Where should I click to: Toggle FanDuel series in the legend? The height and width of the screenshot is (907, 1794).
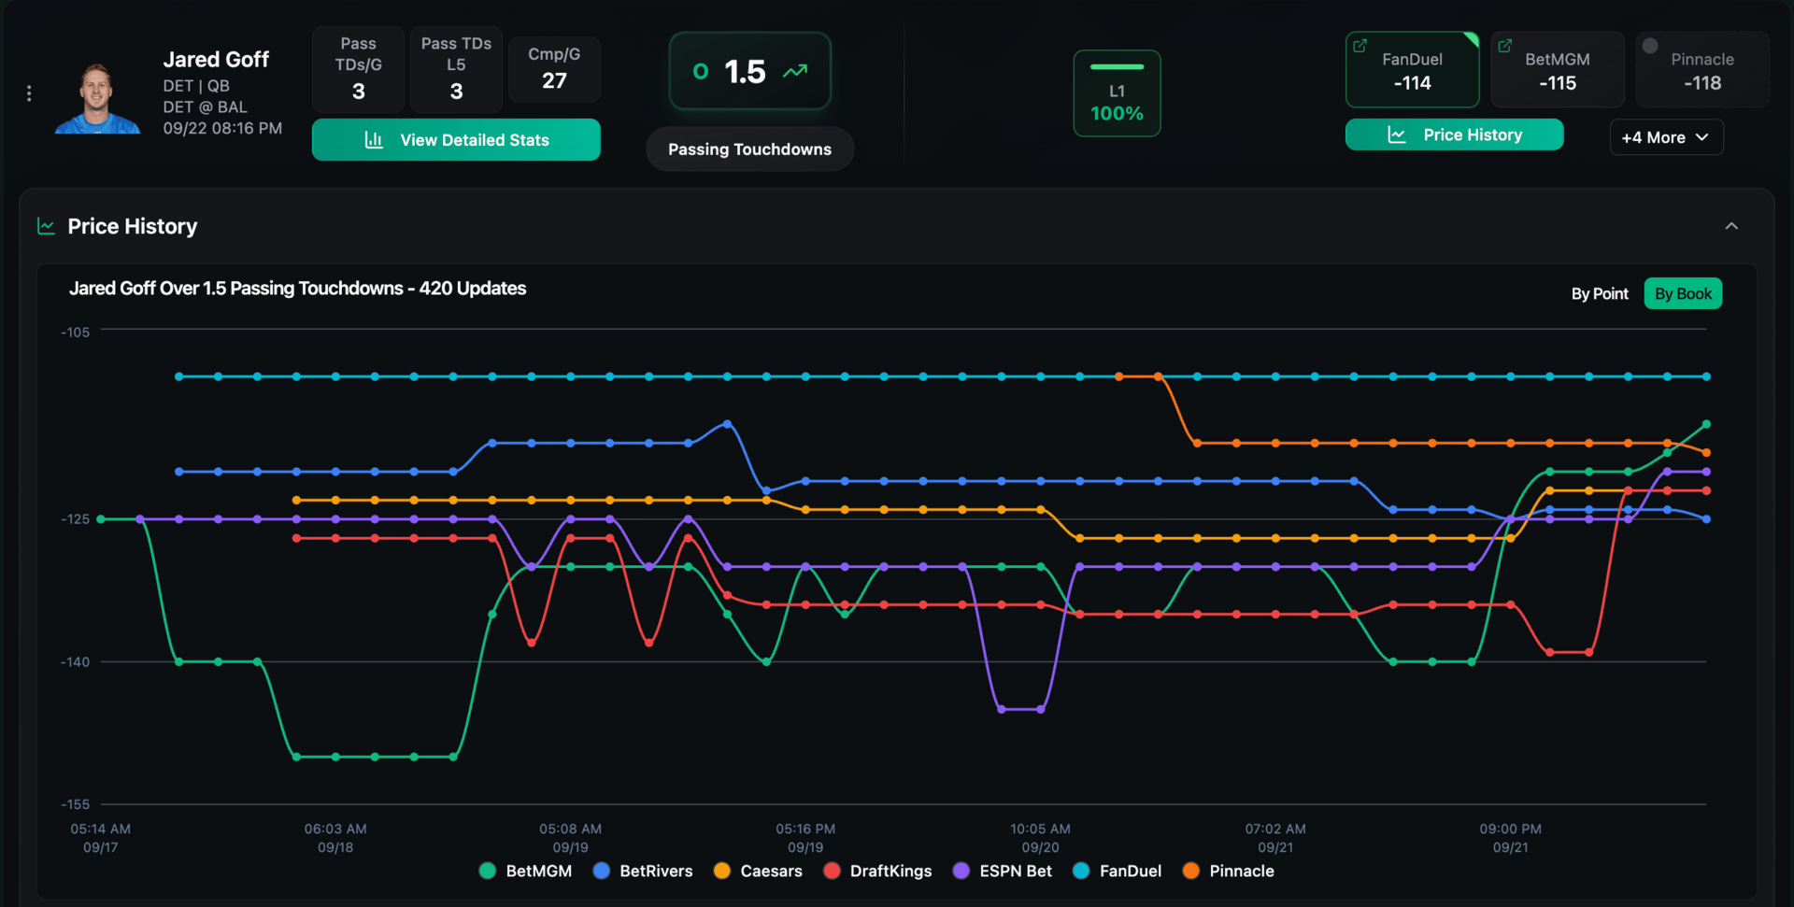(1118, 871)
